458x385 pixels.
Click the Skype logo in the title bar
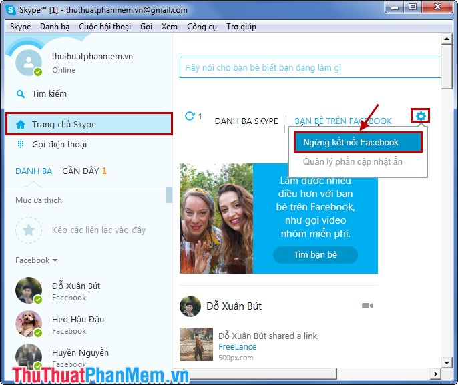point(11,9)
